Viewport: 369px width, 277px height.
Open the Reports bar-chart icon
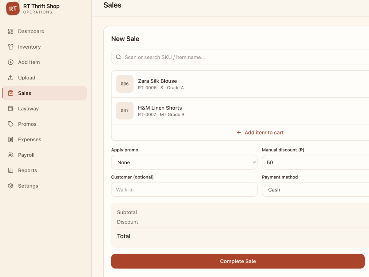(x=11, y=170)
